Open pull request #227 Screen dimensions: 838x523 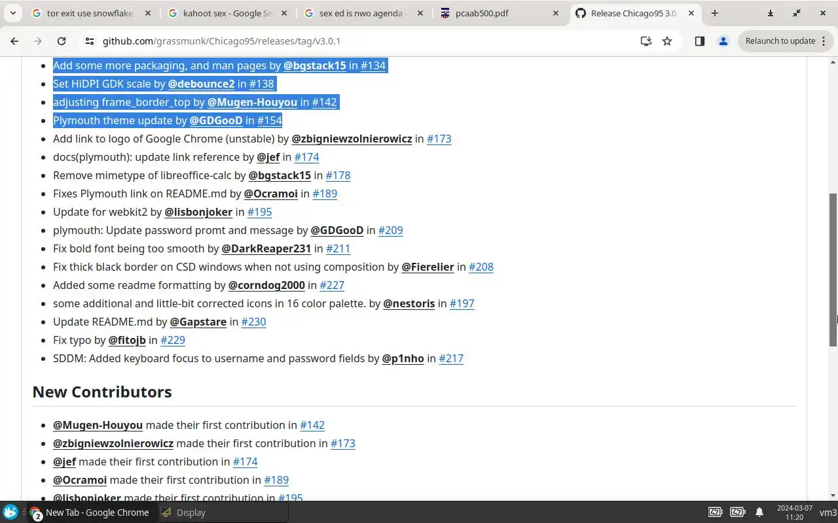pos(332,285)
